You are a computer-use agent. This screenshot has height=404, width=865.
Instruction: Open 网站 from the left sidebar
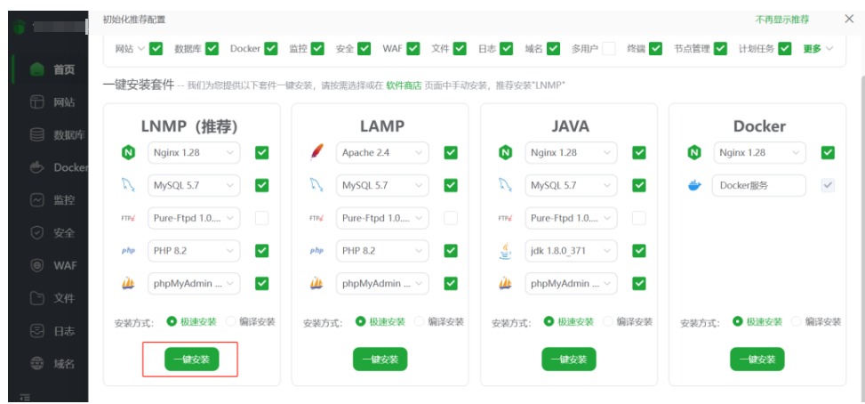(64, 102)
